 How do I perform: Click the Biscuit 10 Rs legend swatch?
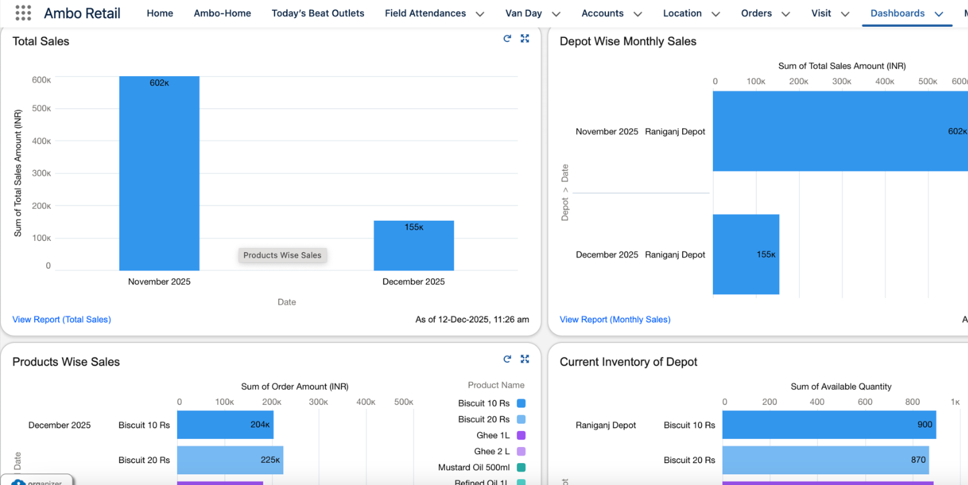521,404
